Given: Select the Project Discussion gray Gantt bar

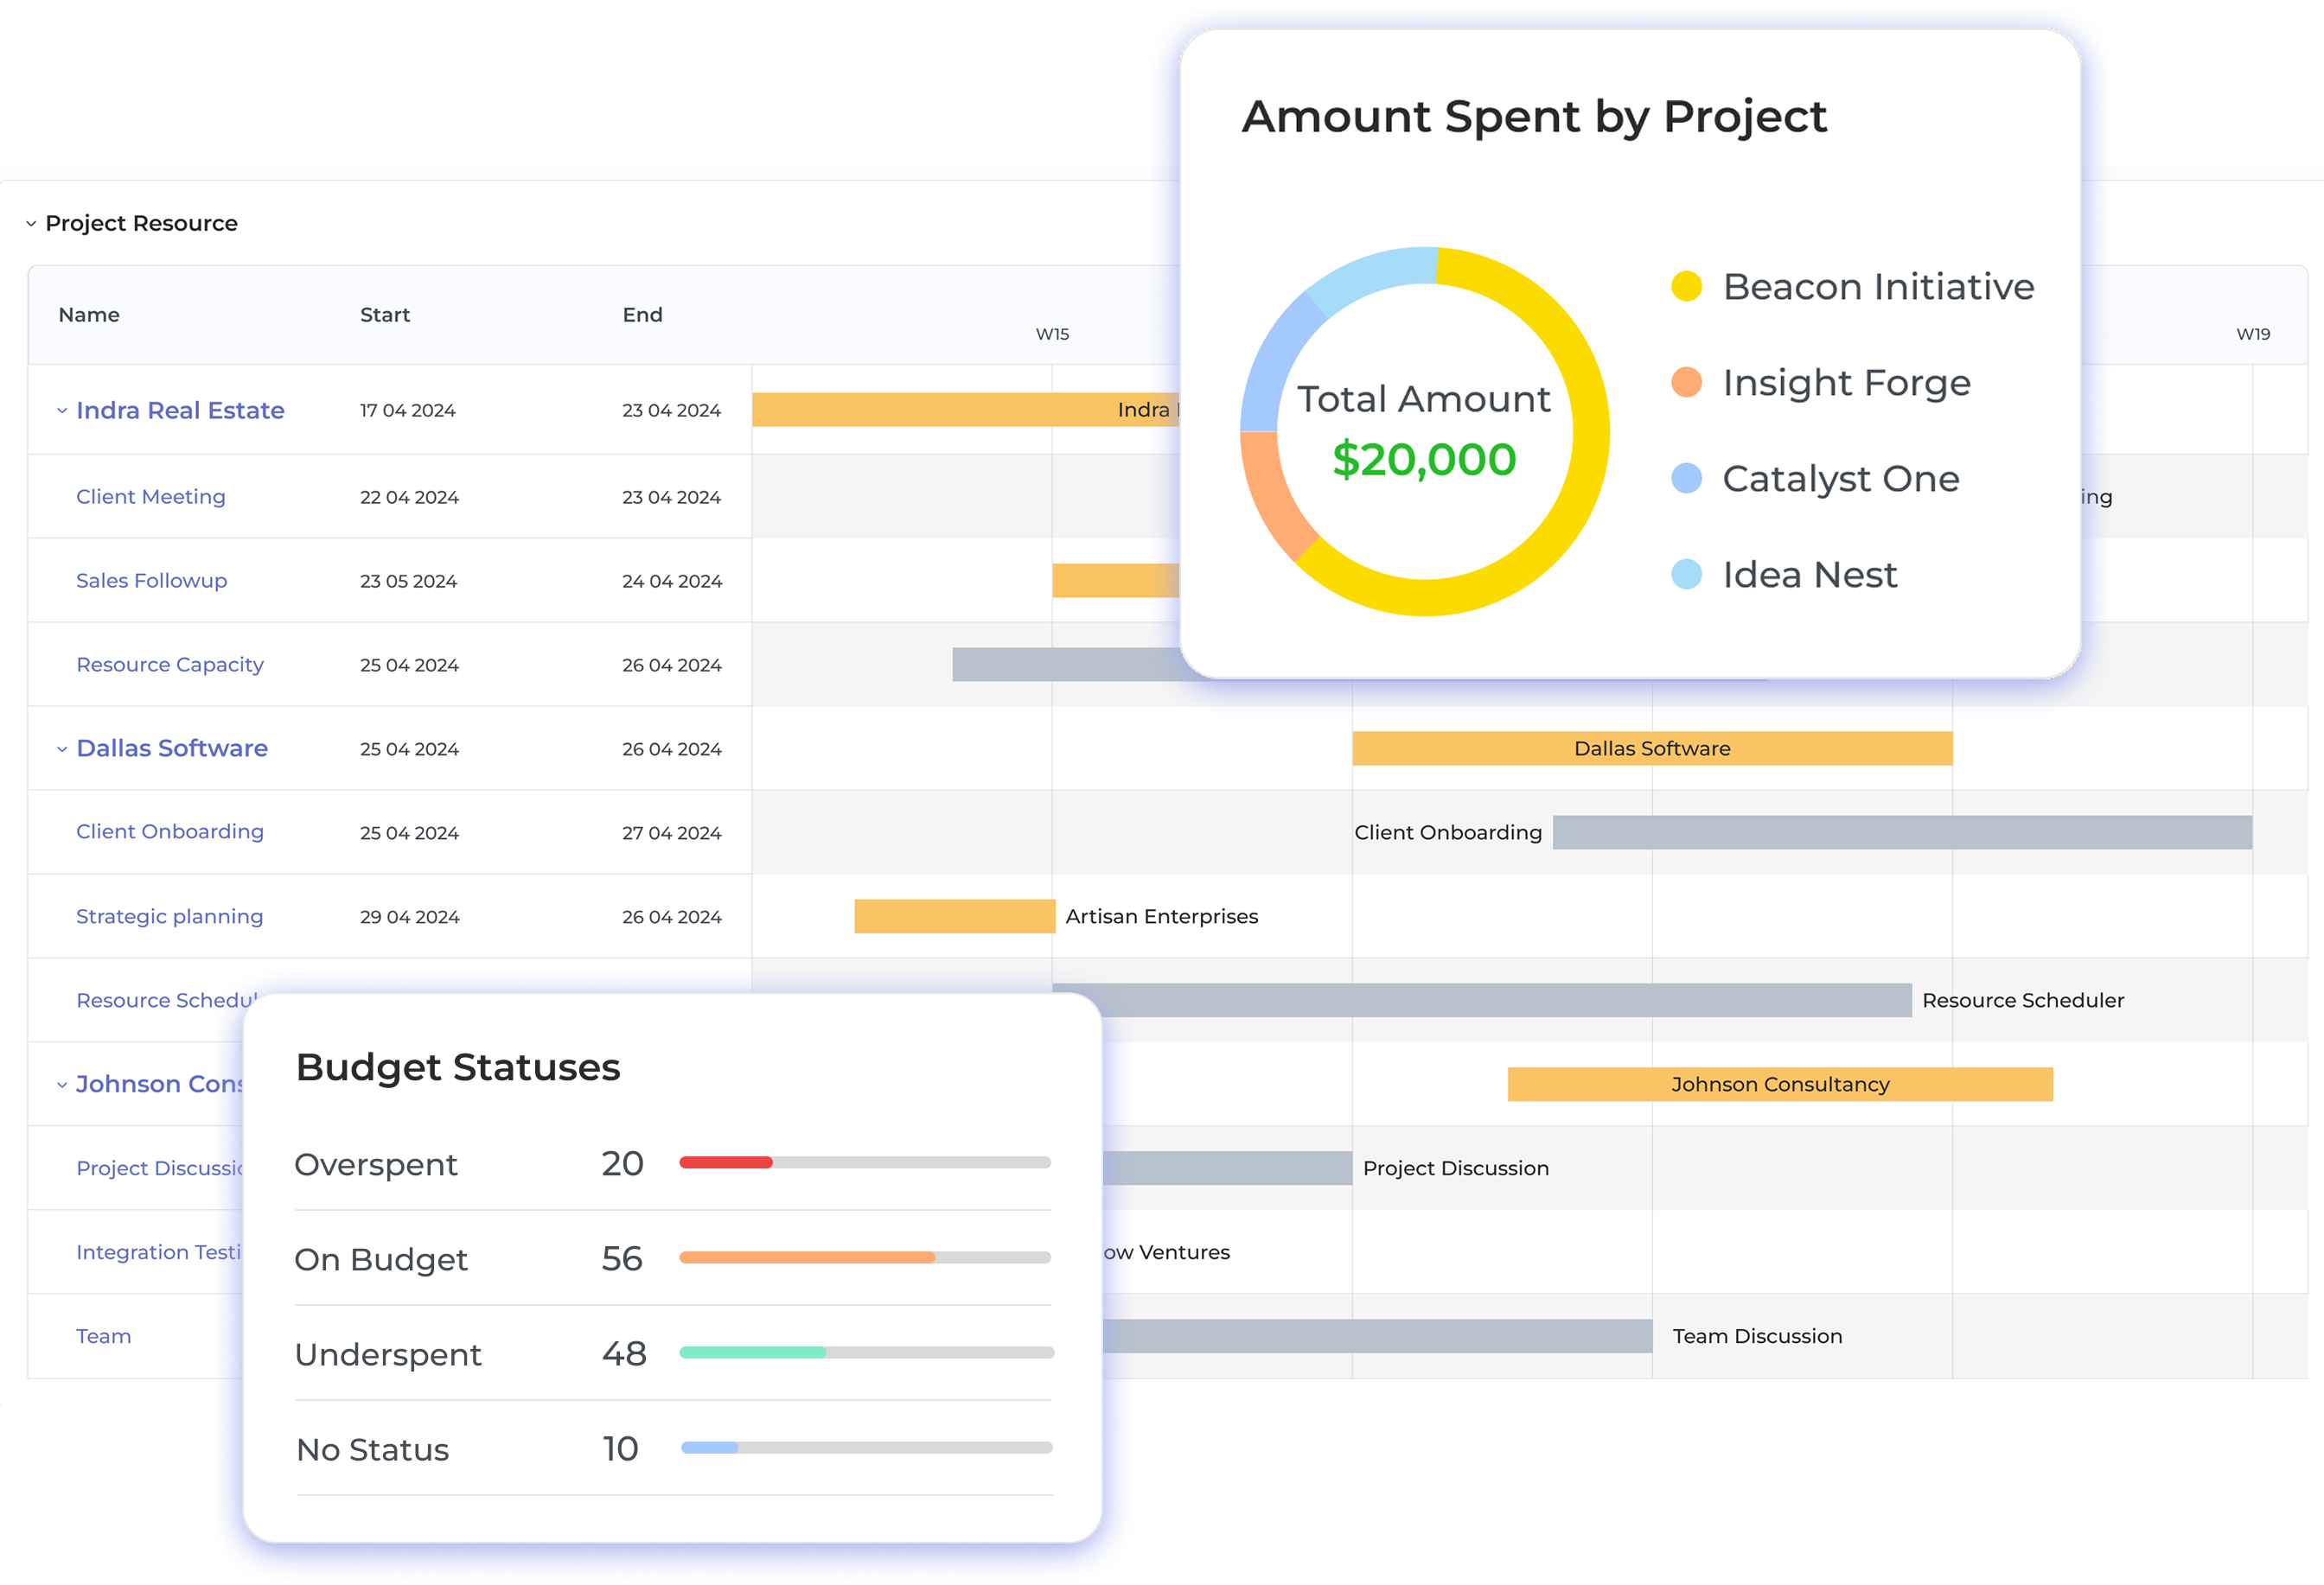Looking at the screenshot, I should point(1227,1168).
